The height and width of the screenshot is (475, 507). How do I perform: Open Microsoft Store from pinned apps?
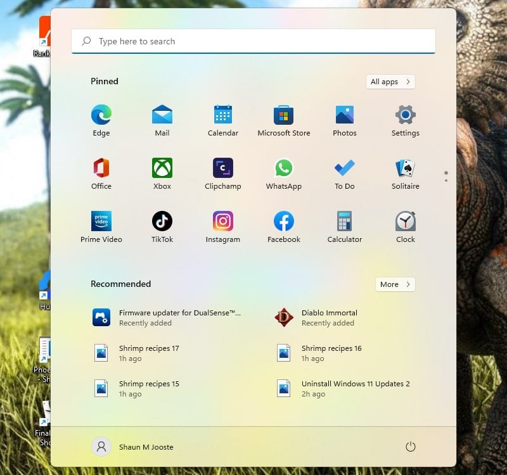click(x=283, y=120)
